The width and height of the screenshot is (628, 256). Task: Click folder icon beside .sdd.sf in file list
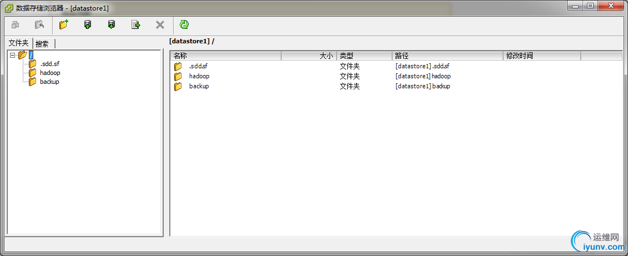[178, 67]
